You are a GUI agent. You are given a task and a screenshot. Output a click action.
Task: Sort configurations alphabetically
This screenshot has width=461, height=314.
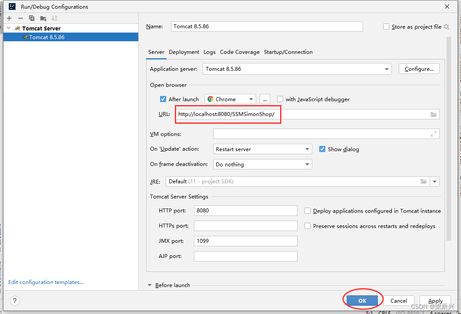(54, 18)
